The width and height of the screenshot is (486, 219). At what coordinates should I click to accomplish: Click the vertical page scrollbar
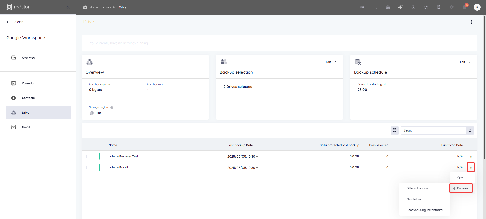coord(484,87)
